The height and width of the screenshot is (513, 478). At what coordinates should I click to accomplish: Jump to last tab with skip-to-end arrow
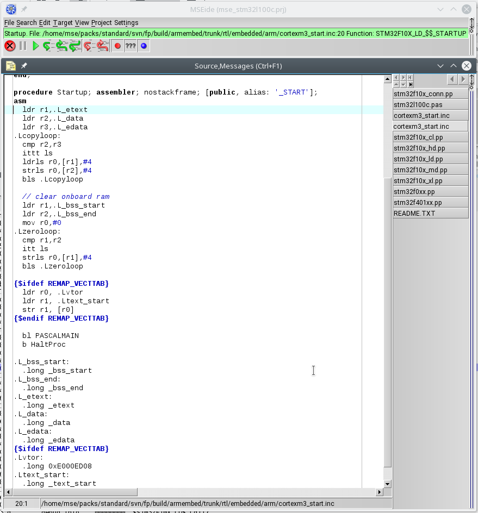point(411,84)
